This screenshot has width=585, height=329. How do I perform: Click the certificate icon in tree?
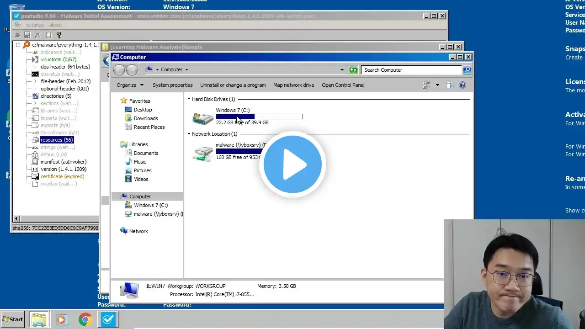pos(35,176)
